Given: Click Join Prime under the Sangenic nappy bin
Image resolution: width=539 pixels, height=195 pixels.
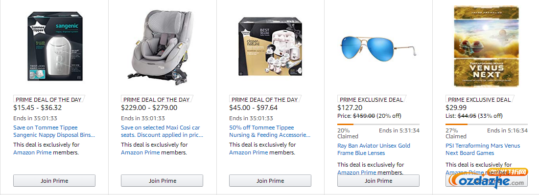Looking at the screenshot, I should [54, 180].
